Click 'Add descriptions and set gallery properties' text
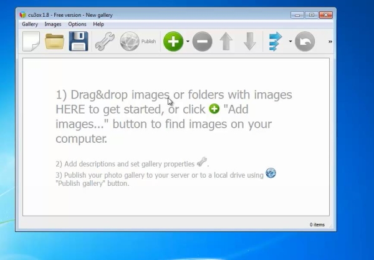 click(x=129, y=164)
